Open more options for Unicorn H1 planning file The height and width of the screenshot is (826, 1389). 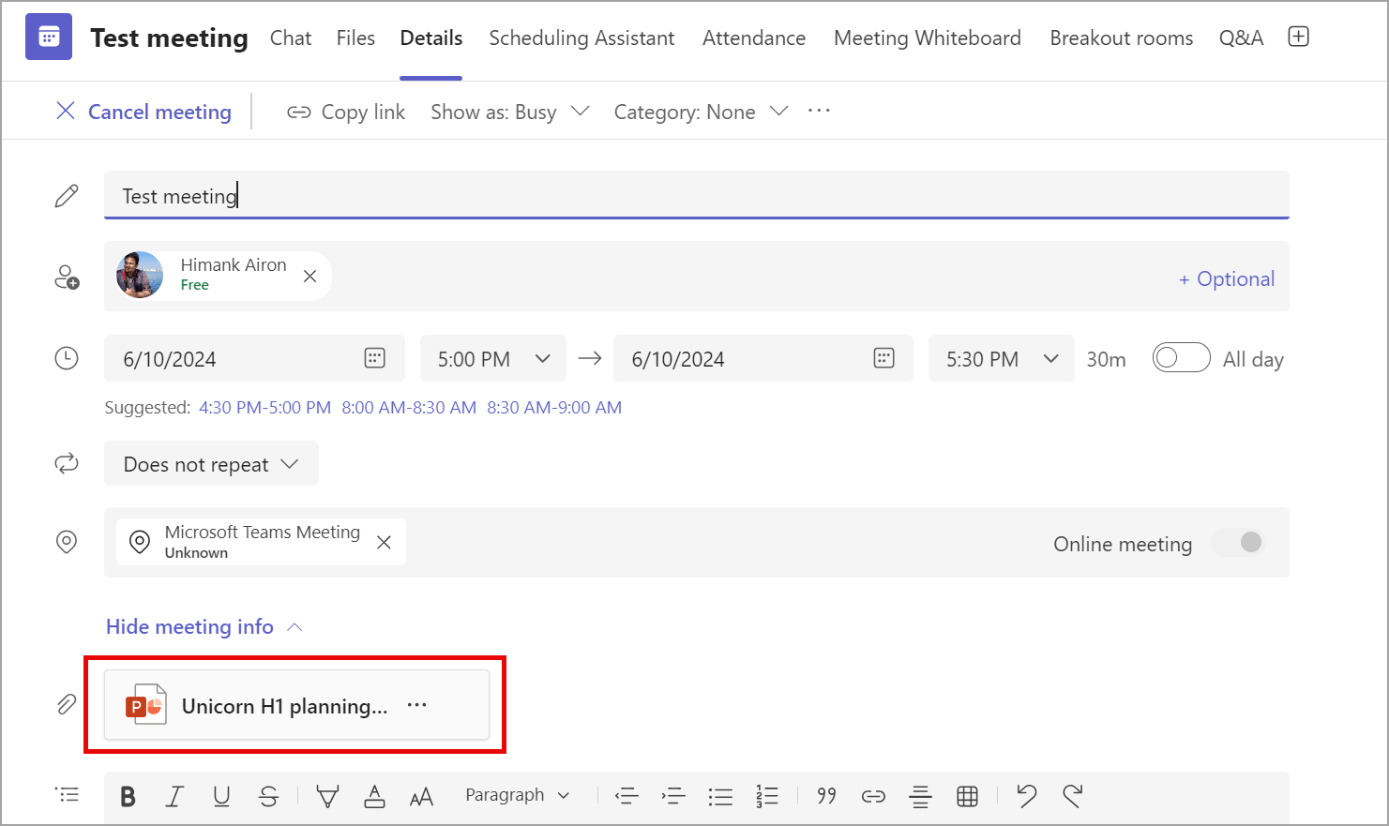coord(417,705)
